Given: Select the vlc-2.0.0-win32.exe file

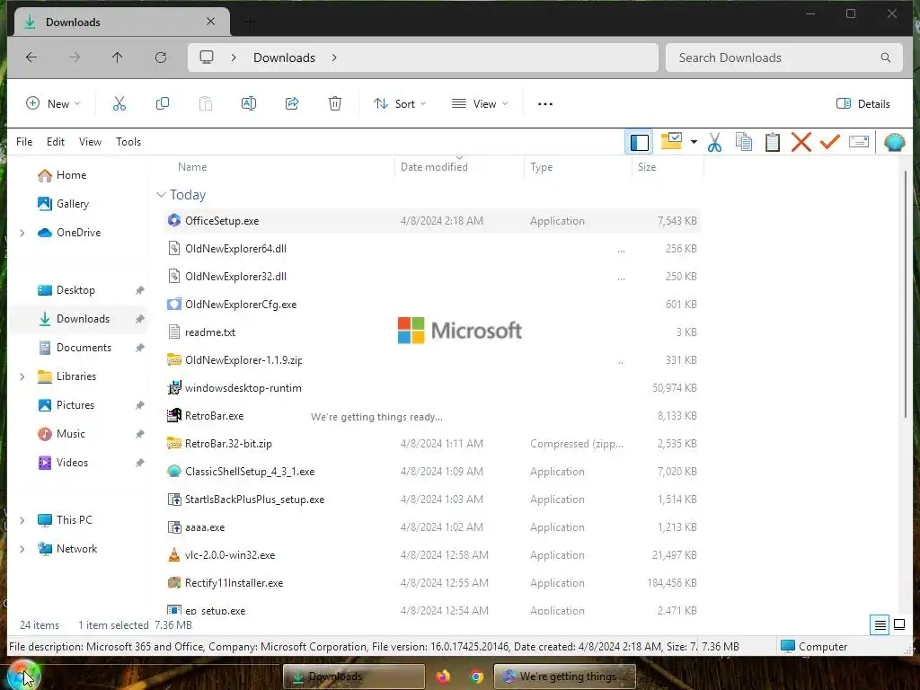Looking at the screenshot, I should click(433, 554).
